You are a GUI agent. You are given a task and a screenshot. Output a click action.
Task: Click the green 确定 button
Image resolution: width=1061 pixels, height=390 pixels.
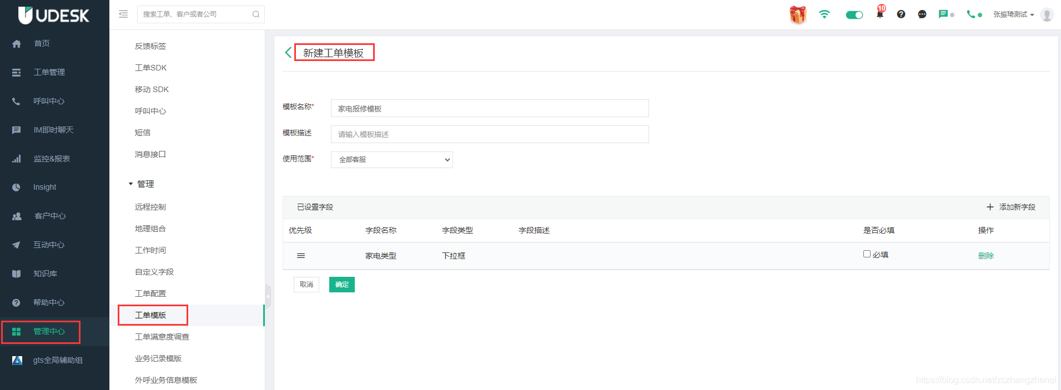pos(342,285)
